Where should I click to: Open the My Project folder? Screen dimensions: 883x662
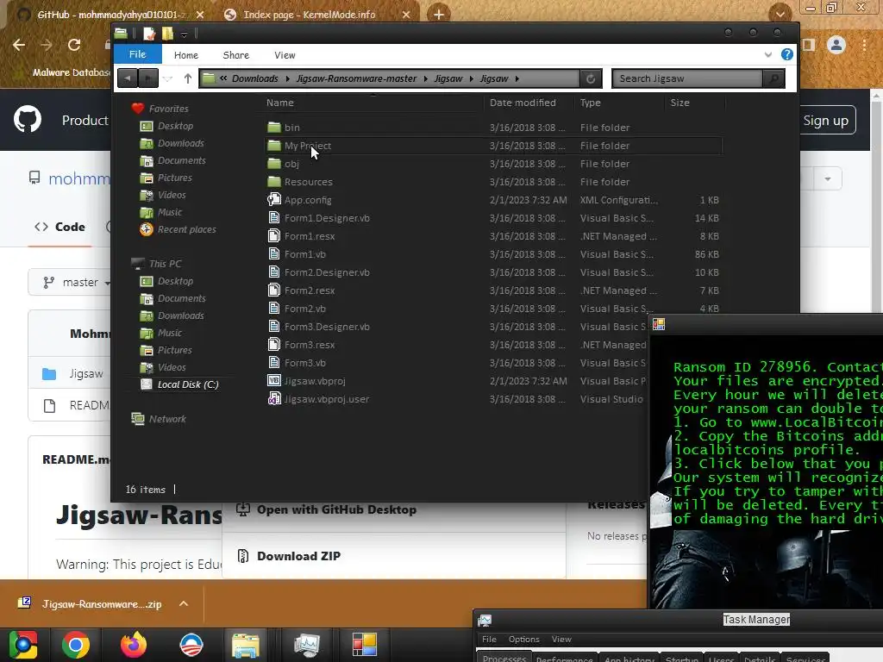point(308,146)
